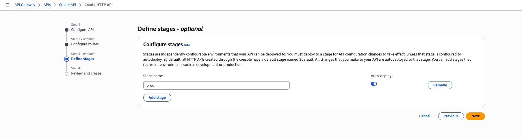Select the Review and create step
Viewport: 522px width, 139px height.
pos(86,73)
